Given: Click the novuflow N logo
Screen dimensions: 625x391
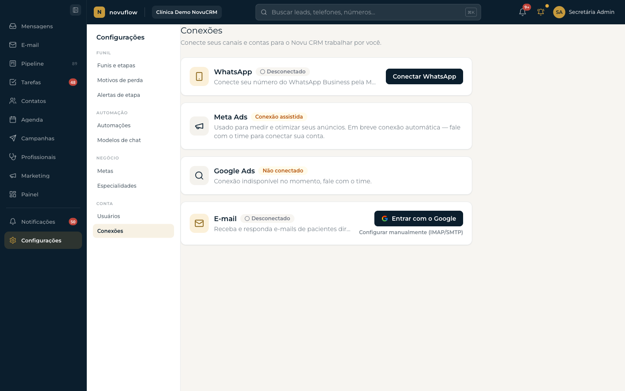Looking at the screenshot, I should click(x=99, y=12).
